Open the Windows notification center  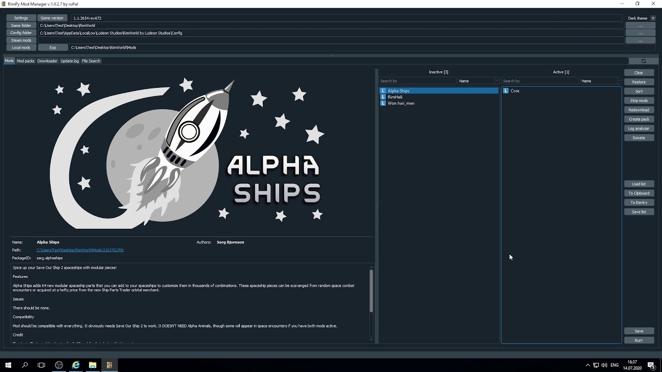coord(651,365)
